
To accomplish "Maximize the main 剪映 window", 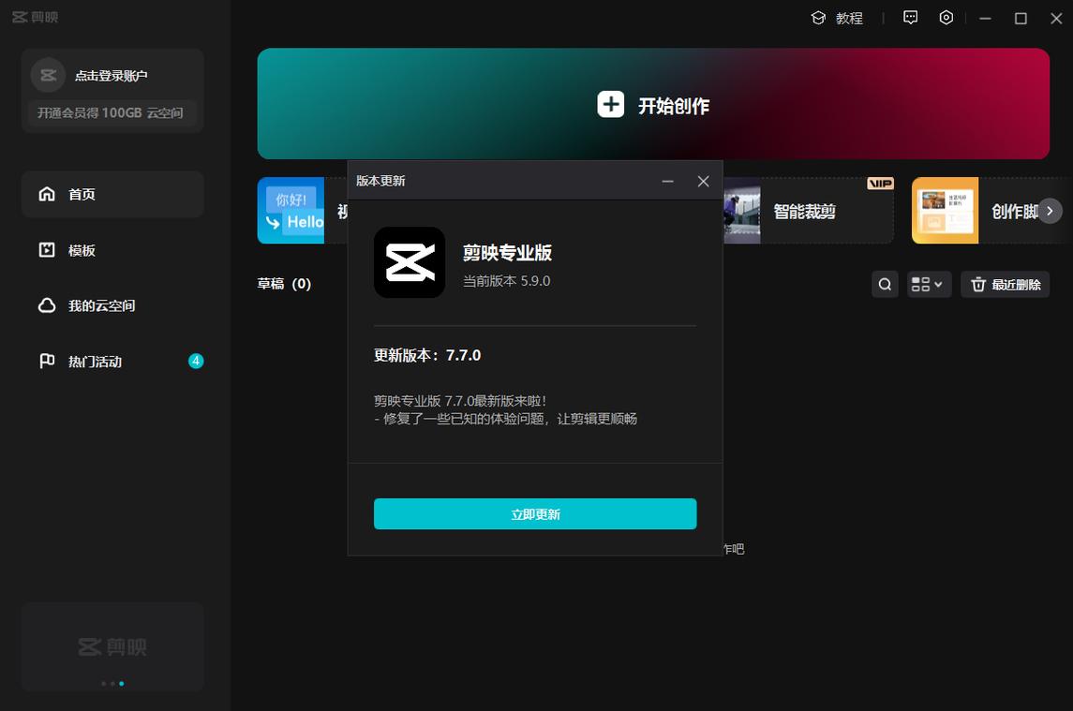I will click(1021, 19).
